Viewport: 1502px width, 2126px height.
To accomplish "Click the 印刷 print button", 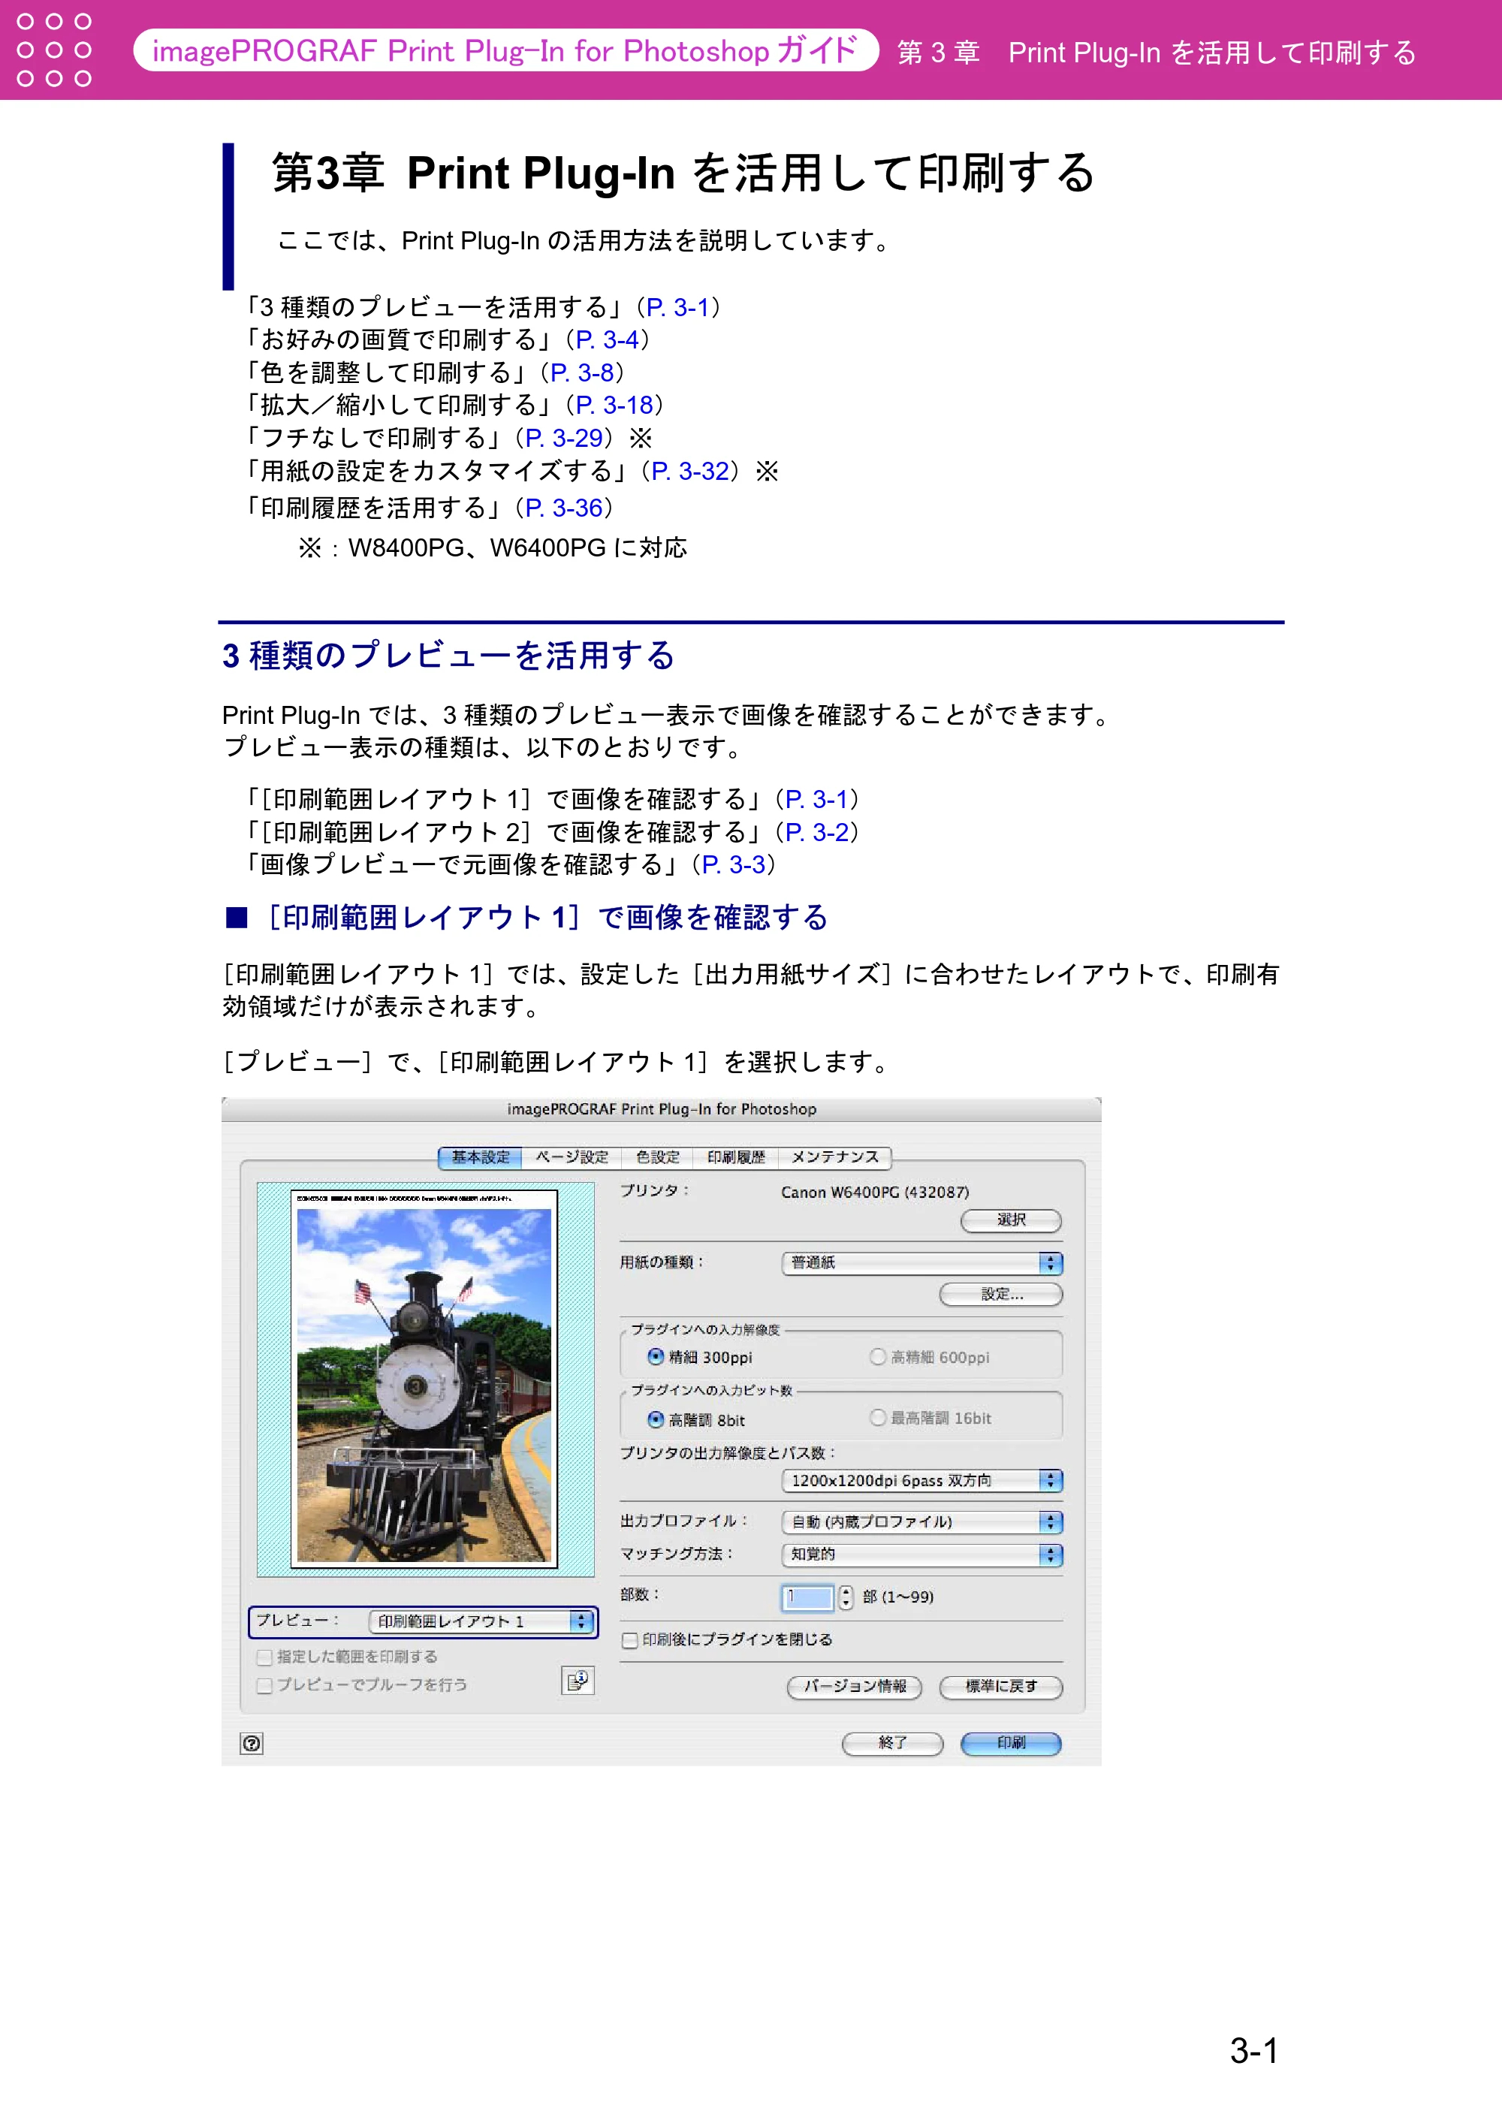I will pos(1011,1744).
